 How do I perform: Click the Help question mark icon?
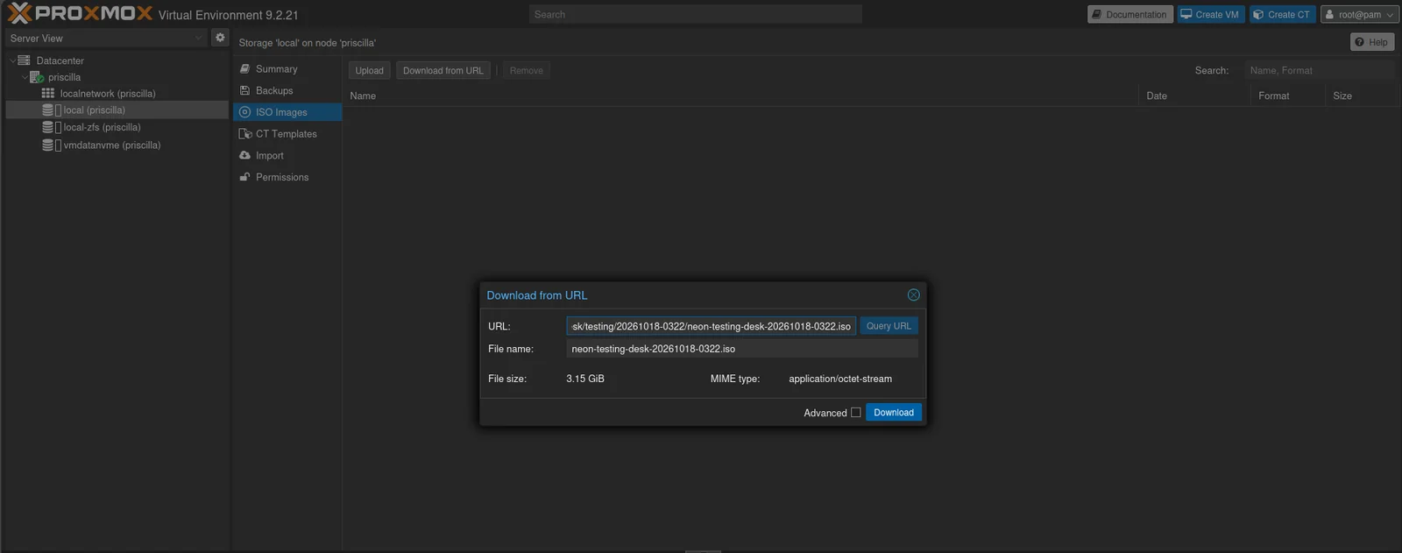click(x=1359, y=42)
